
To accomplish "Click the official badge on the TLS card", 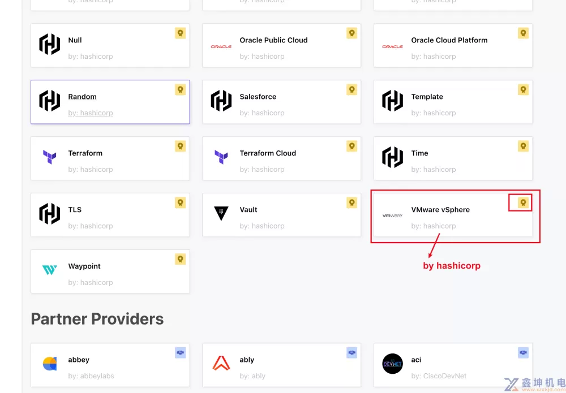I will click(x=180, y=203).
